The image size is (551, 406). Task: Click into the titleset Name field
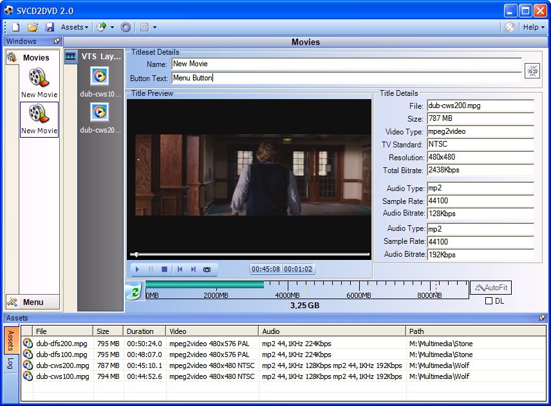346,64
